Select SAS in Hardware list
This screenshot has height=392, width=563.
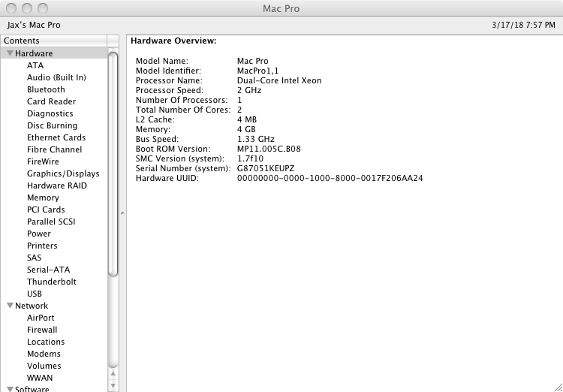pos(34,258)
